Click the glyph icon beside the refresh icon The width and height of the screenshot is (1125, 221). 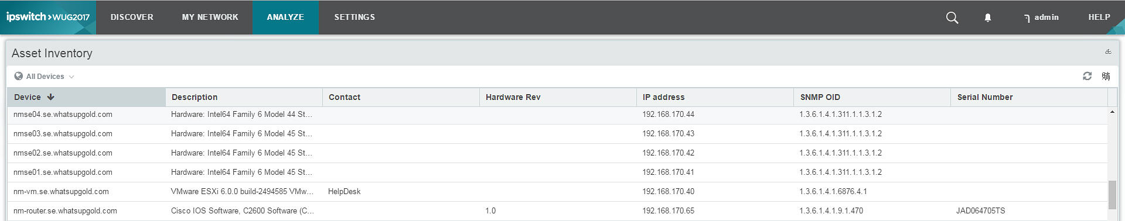point(1106,76)
